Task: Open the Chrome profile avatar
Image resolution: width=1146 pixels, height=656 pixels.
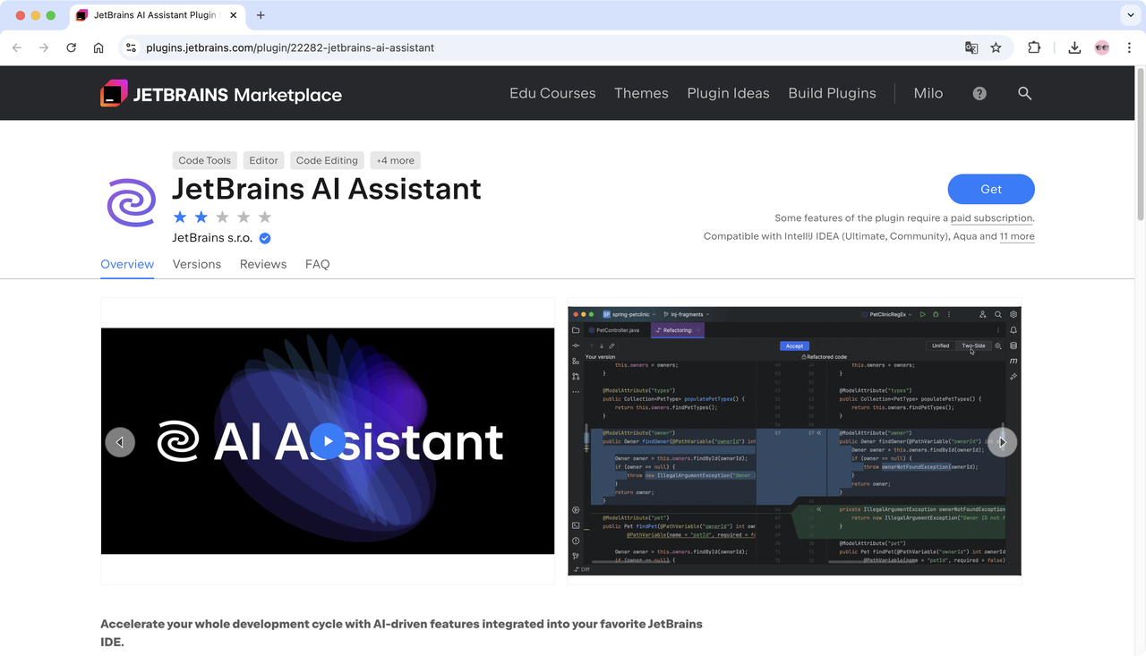Action: (1102, 47)
